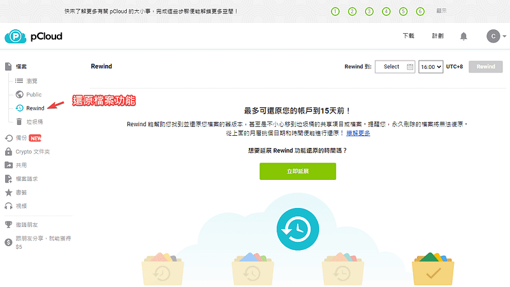Click step 5 circle in banner
This screenshot has height=287, width=510.
(403, 11)
